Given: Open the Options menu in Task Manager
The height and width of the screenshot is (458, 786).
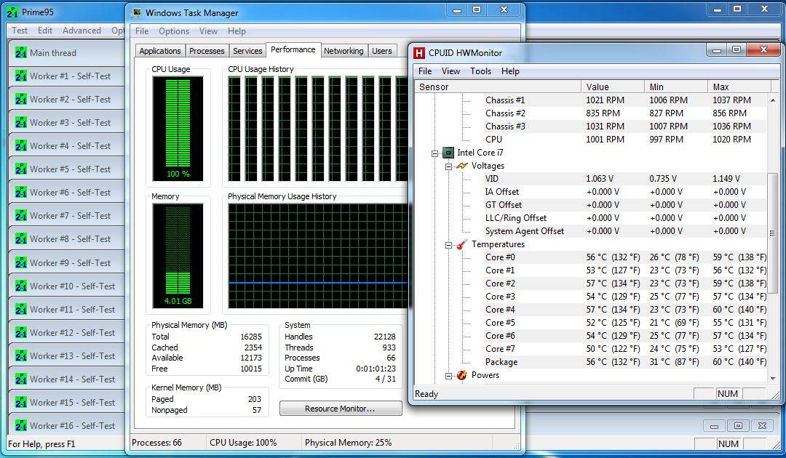Looking at the screenshot, I should (173, 31).
